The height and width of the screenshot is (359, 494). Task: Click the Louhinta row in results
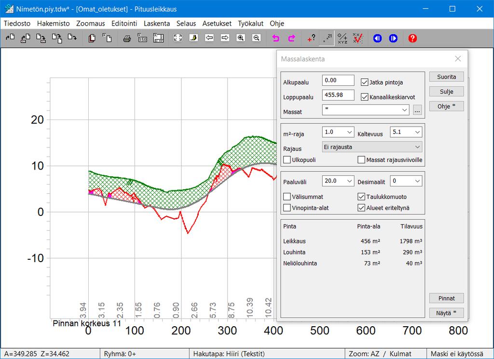(353, 253)
